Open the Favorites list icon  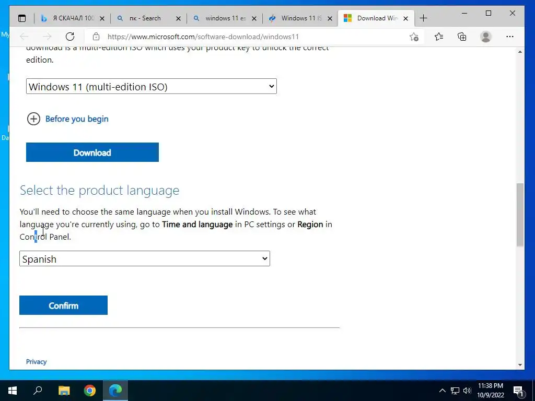point(439,37)
